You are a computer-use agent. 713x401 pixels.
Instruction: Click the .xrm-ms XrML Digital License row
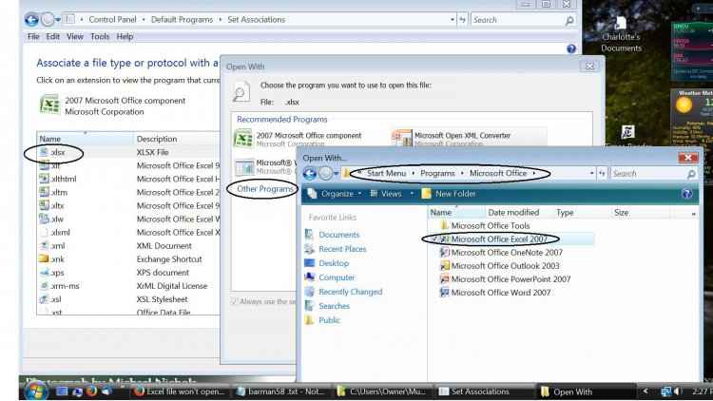coord(128,286)
